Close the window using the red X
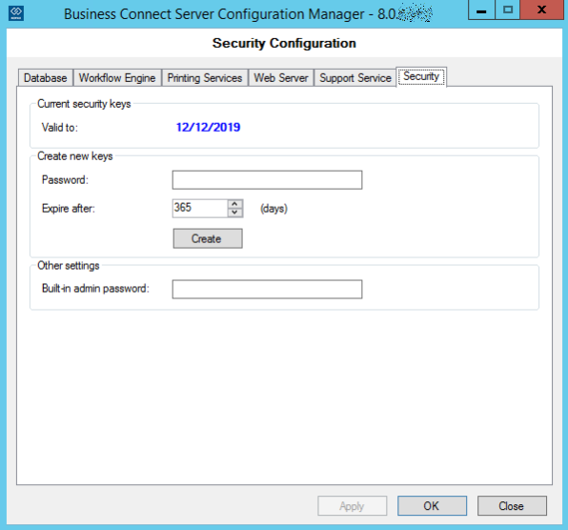This screenshot has width=568, height=530. 542,10
